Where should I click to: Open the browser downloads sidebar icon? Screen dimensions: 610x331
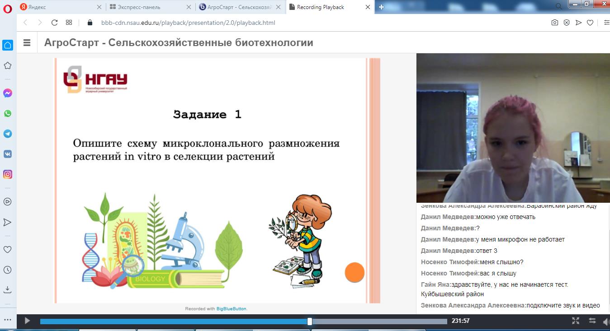pyautogui.click(x=8, y=289)
